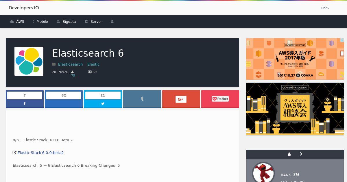Image resolution: width=347 pixels, height=182 pixels.
Task: Open the Elasticsearch category link
Action: (x=70, y=64)
